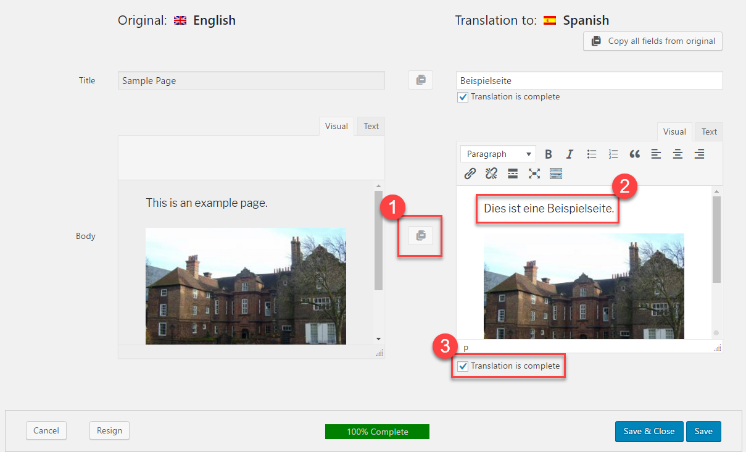Image resolution: width=746 pixels, height=452 pixels.
Task: Toggle bold formatting in translation editor
Action: pyautogui.click(x=548, y=154)
